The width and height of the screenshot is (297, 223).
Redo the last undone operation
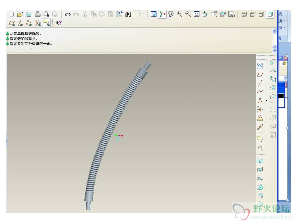pyautogui.click(x=76, y=15)
